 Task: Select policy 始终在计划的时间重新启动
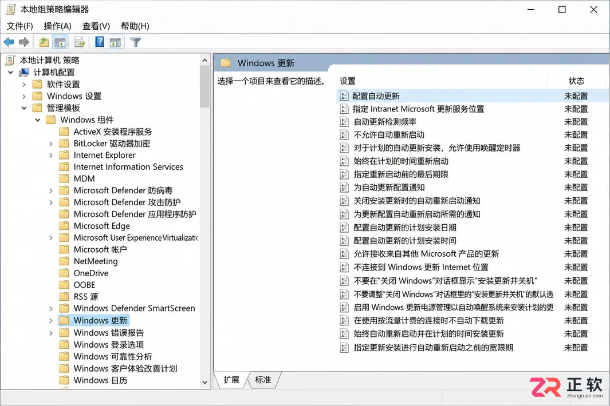point(401,161)
